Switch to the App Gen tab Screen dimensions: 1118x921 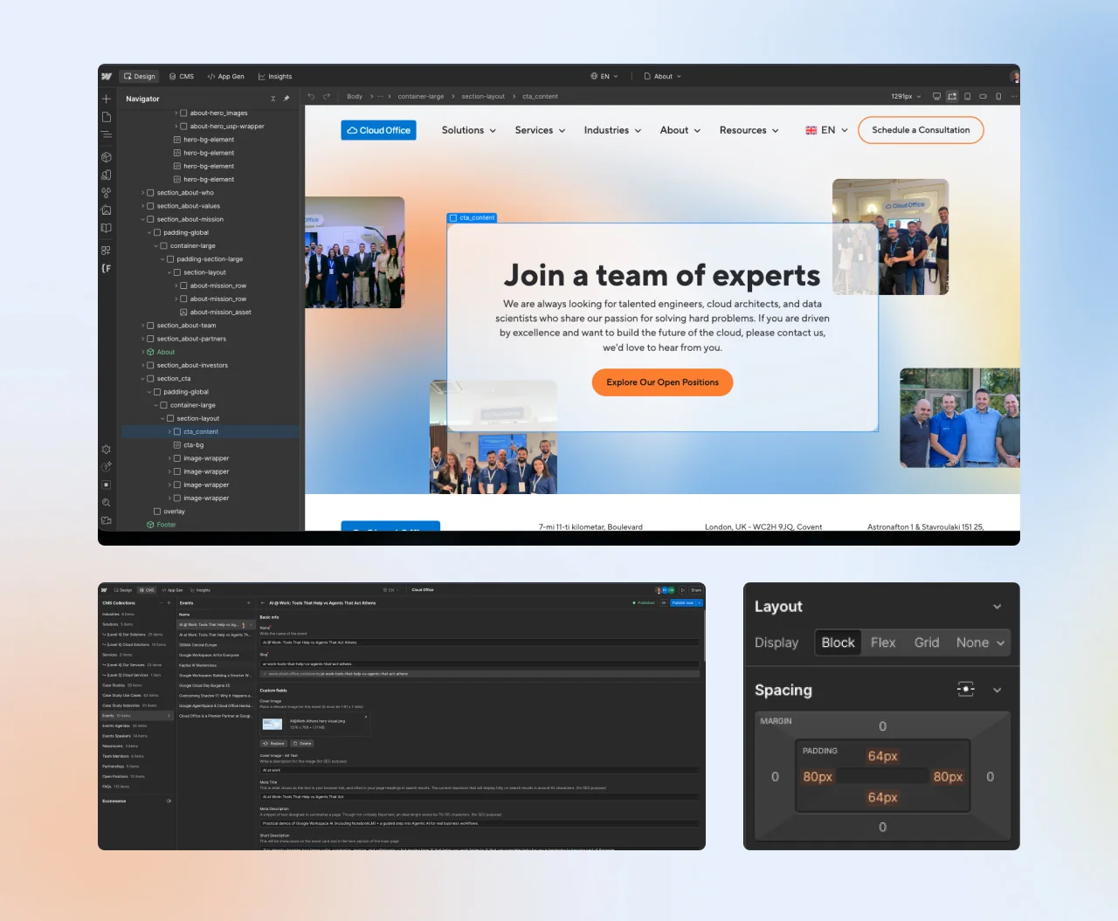tap(226, 77)
